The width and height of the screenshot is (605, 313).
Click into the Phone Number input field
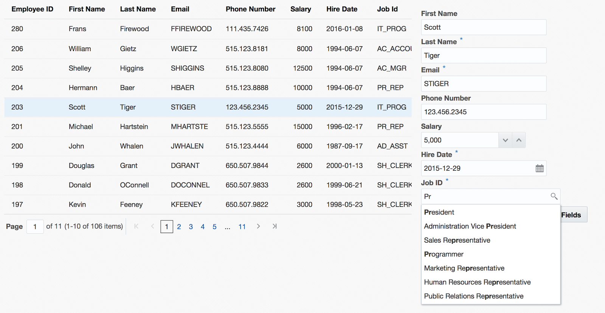[483, 112]
